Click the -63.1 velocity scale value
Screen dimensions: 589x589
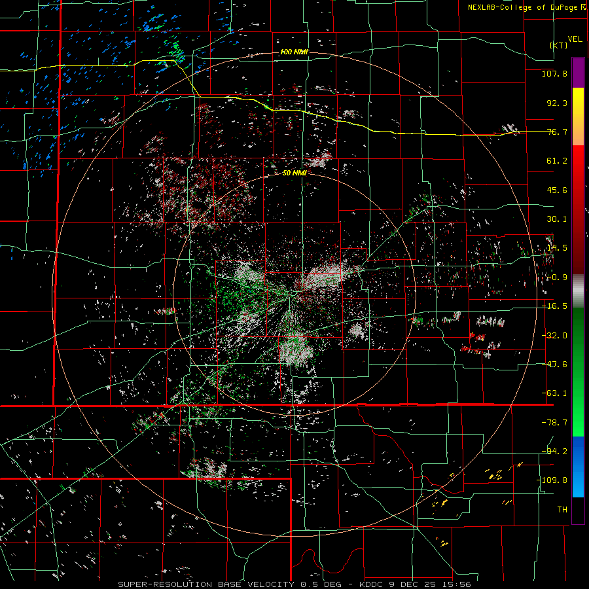pos(554,393)
